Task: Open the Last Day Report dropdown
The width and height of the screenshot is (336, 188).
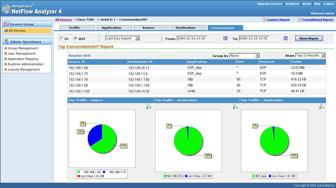Action: click(137, 38)
